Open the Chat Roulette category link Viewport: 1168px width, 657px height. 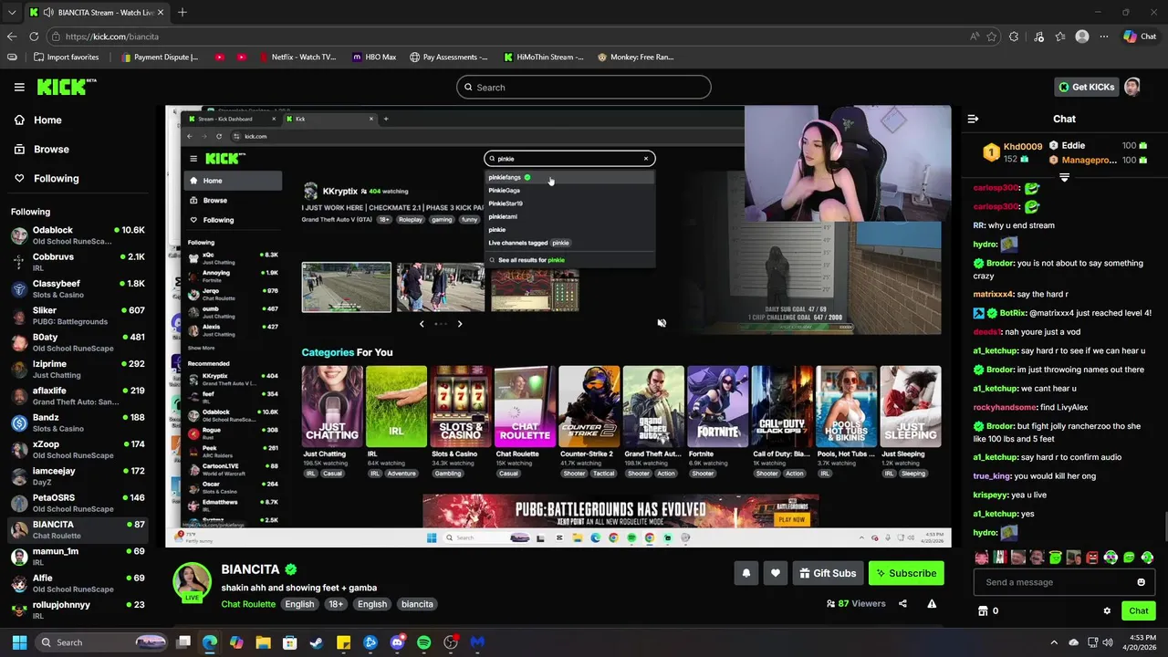[248, 604]
